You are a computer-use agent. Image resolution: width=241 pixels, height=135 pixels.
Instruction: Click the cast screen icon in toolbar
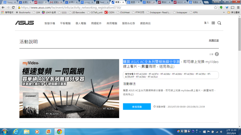tap(233, 8)
